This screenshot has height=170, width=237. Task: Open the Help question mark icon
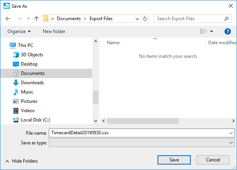click(x=228, y=31)
